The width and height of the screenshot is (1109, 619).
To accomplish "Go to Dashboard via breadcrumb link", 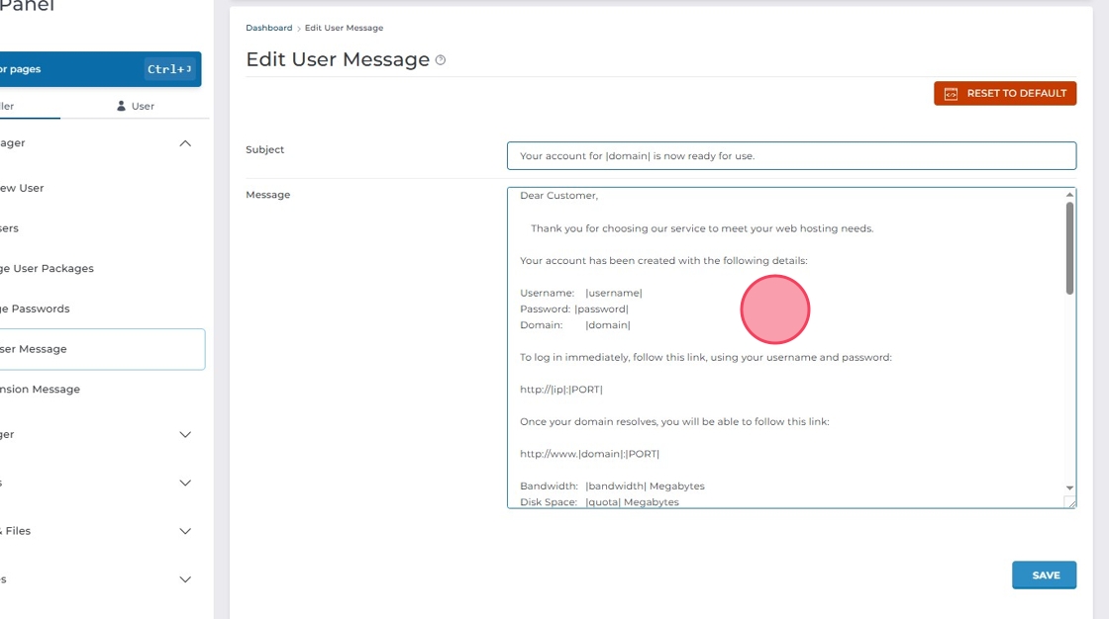I will pyautogui.click(x=268, y=28).
